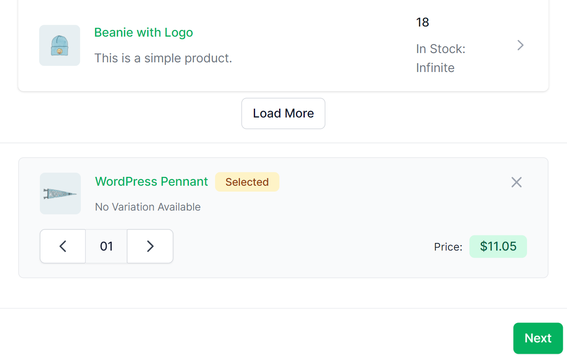Expand Beanie with Logo using right chevron

520,45
